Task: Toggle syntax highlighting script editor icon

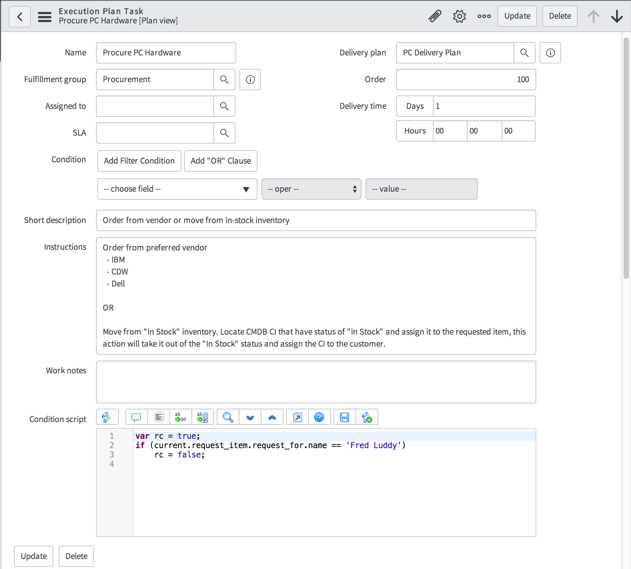Action: 107,417
